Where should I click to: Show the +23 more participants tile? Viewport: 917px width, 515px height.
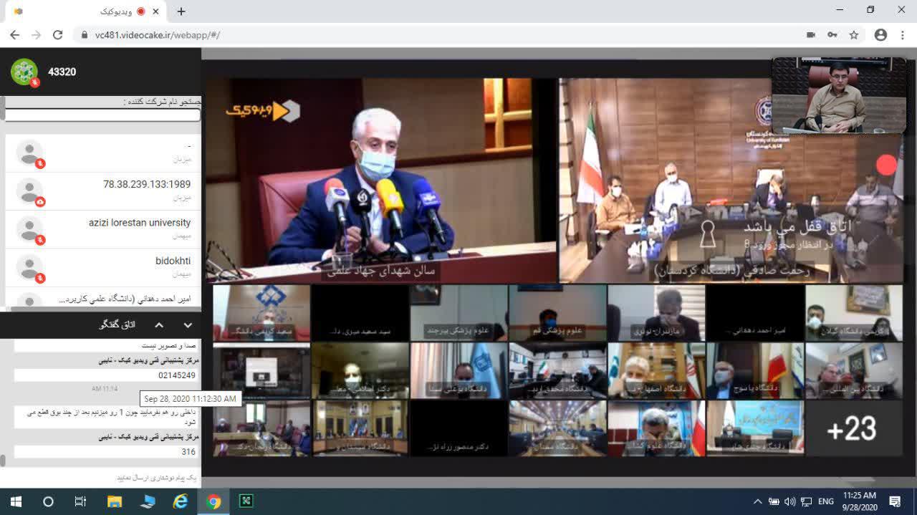[x=853, y=428]
